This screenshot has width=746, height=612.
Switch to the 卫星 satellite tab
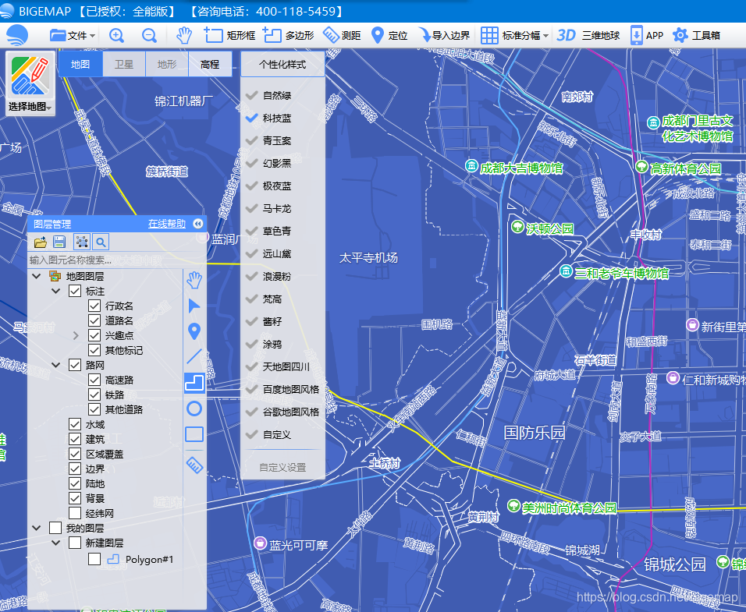tap(124, 64)
